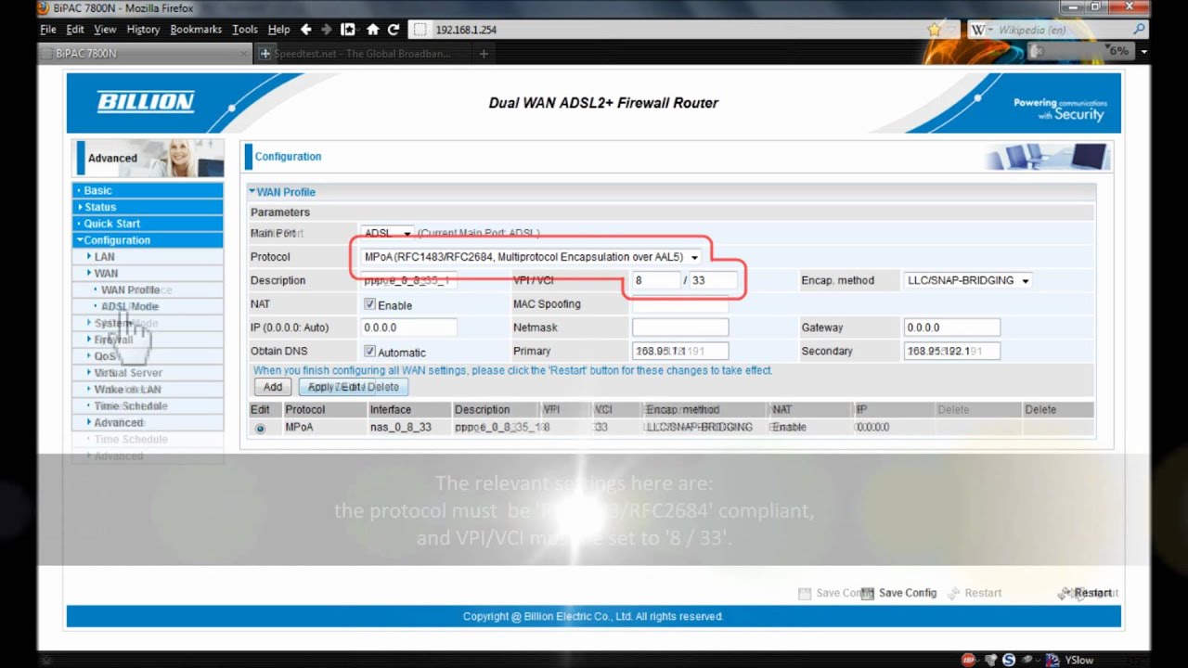
Task: Go back using the browser Back arrow
Action: (306, 30)
